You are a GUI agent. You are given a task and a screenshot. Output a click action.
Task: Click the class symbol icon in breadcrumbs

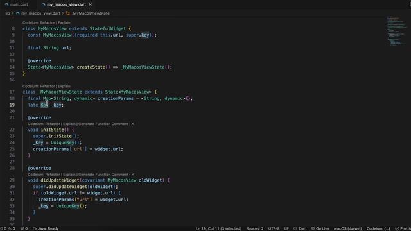coord(67,13)
